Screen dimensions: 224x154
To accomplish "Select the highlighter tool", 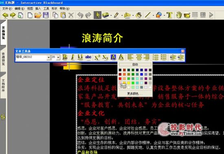I will coord(127,15).
